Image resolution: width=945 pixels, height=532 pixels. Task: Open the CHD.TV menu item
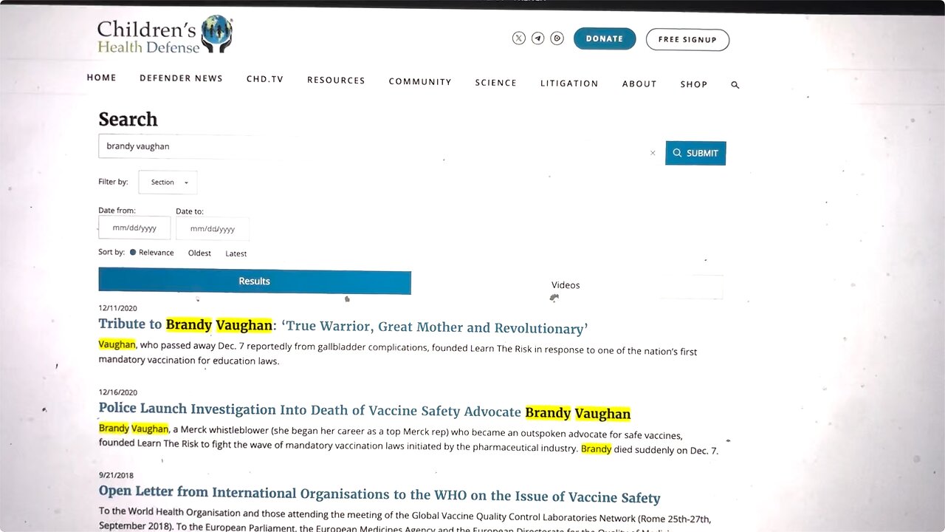click(x=265, y=79)
